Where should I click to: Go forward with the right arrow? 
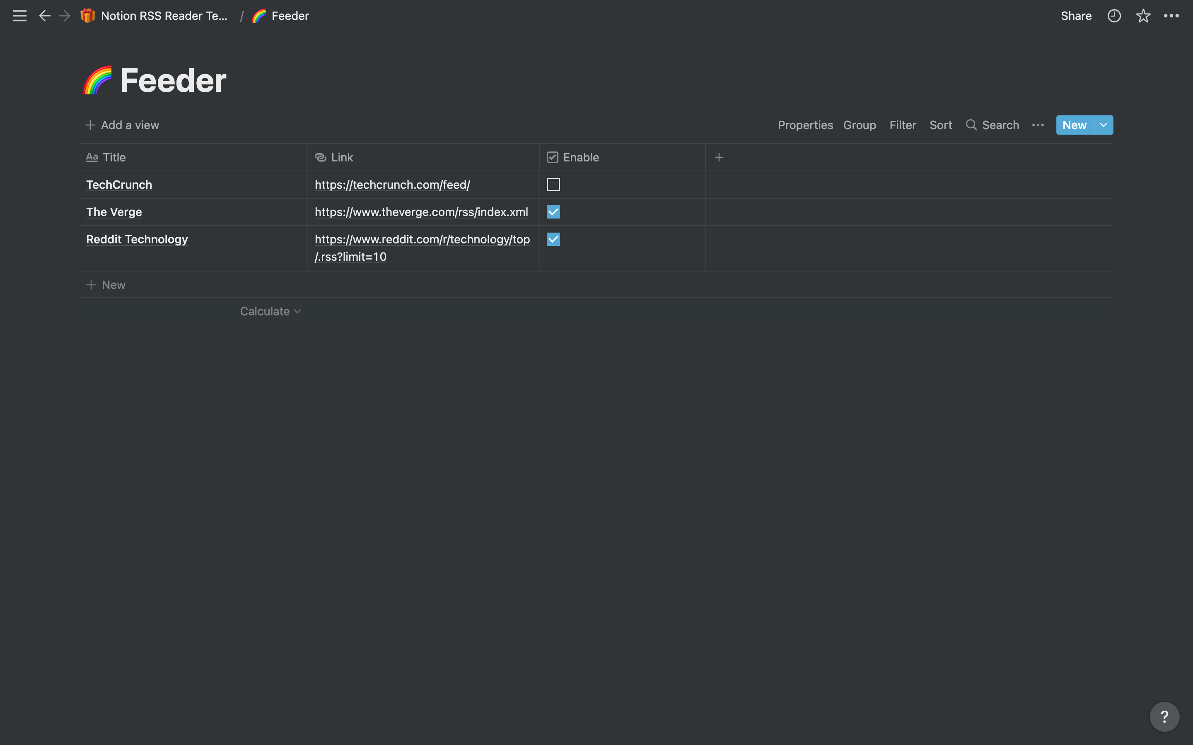[x=65, y=16]
